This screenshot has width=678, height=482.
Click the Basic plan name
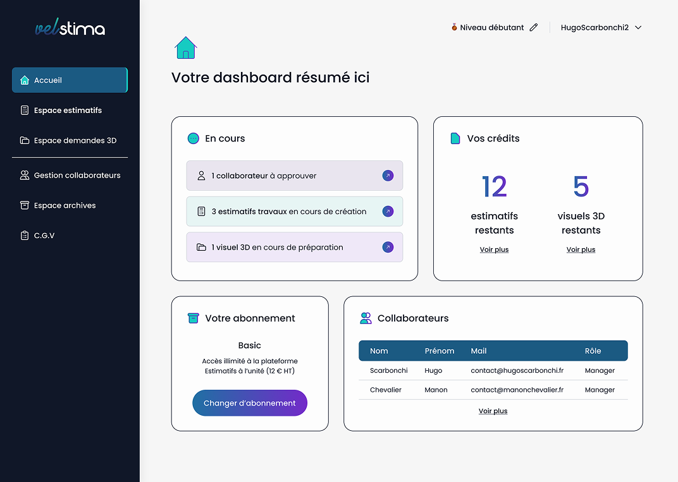pyautogui.click(x=249, y=346)
